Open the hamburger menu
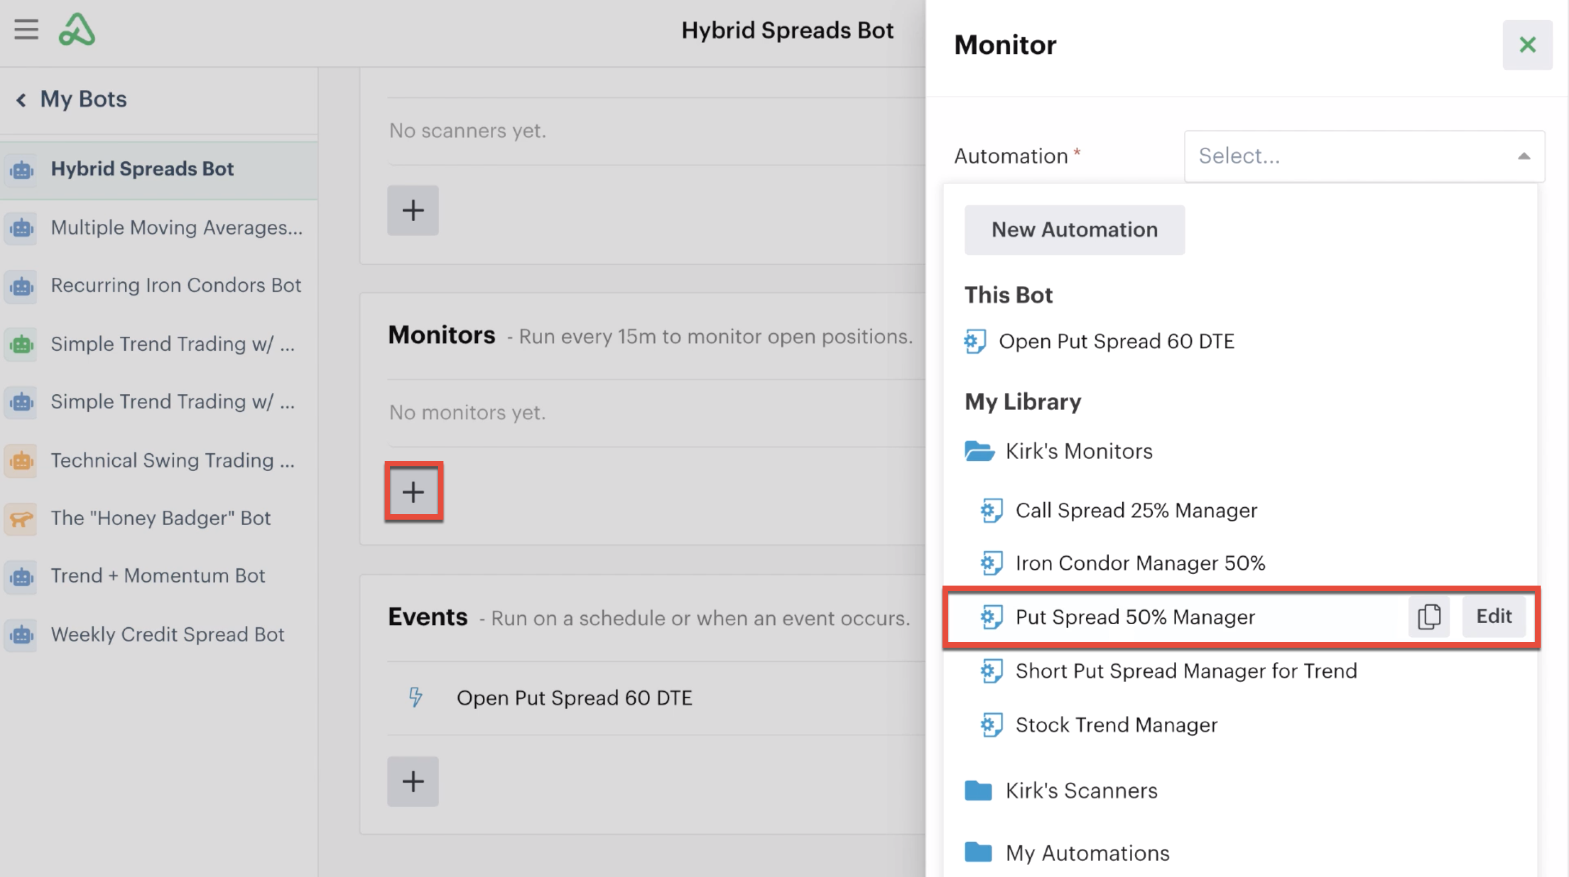 pos(26,29)
